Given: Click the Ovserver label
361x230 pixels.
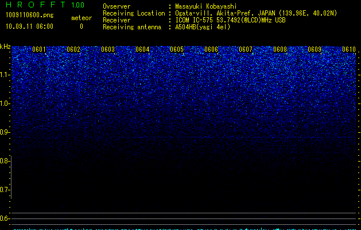Looking at the screenshot, I should pos(117,6).
